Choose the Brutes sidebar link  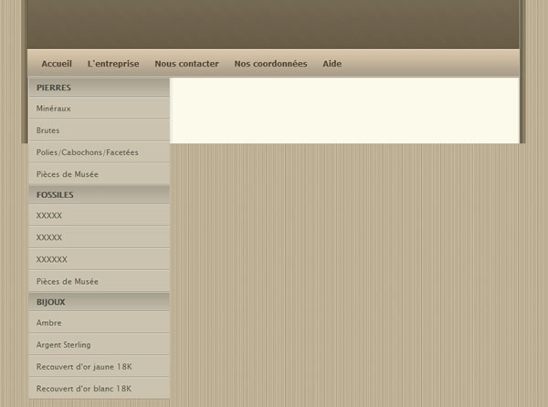(x=100, y=130)
